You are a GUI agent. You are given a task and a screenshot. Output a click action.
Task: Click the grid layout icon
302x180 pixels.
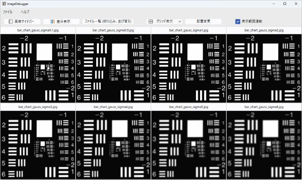[150, 22]
